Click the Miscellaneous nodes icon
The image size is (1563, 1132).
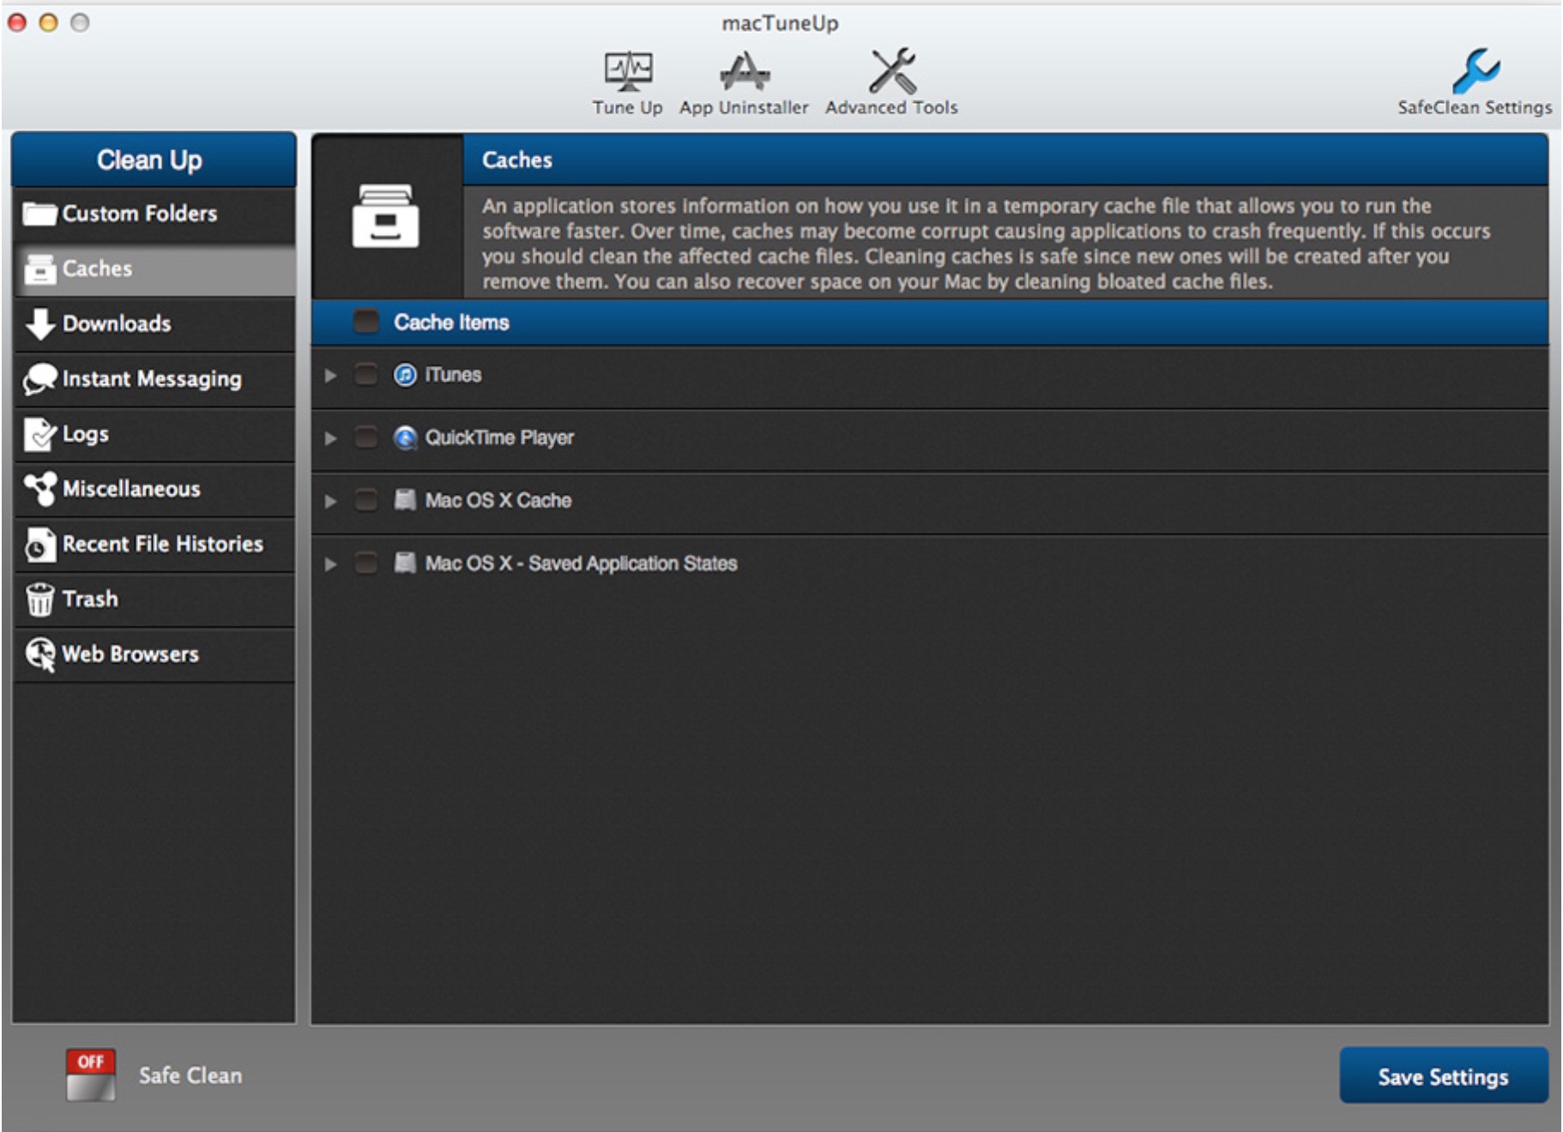tap(39, 489)
